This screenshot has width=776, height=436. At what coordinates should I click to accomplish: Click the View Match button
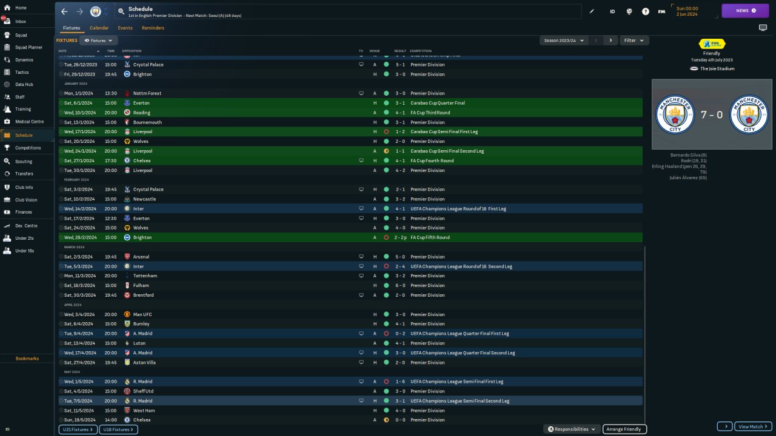(x=753, y=427)
